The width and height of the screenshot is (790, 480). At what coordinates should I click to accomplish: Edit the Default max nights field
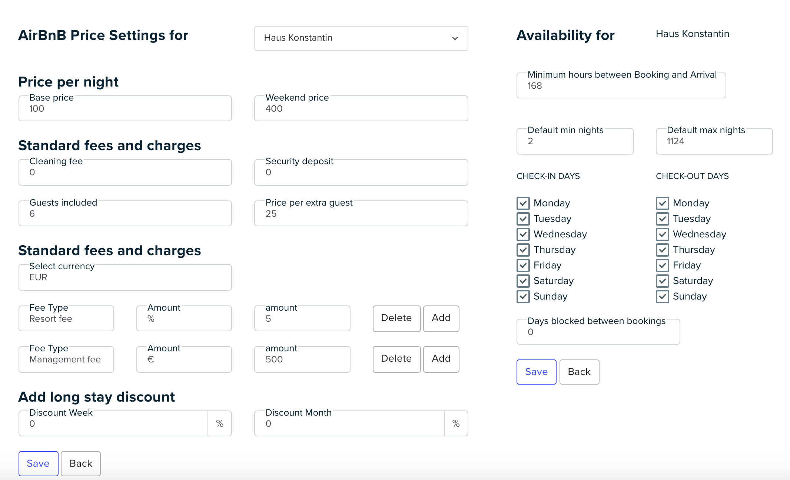(x=714, y=141)
